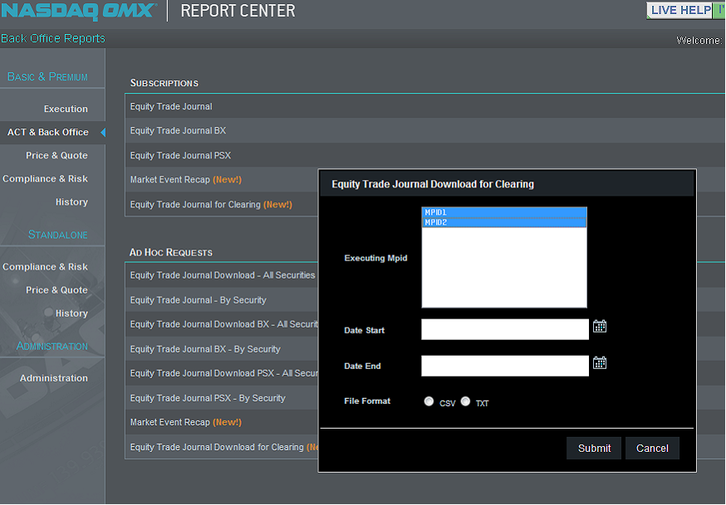This screenshot has height=505, width=726.
Task: Open Equity Trade Journal for Clearing subscription
Action: (211, 205)
